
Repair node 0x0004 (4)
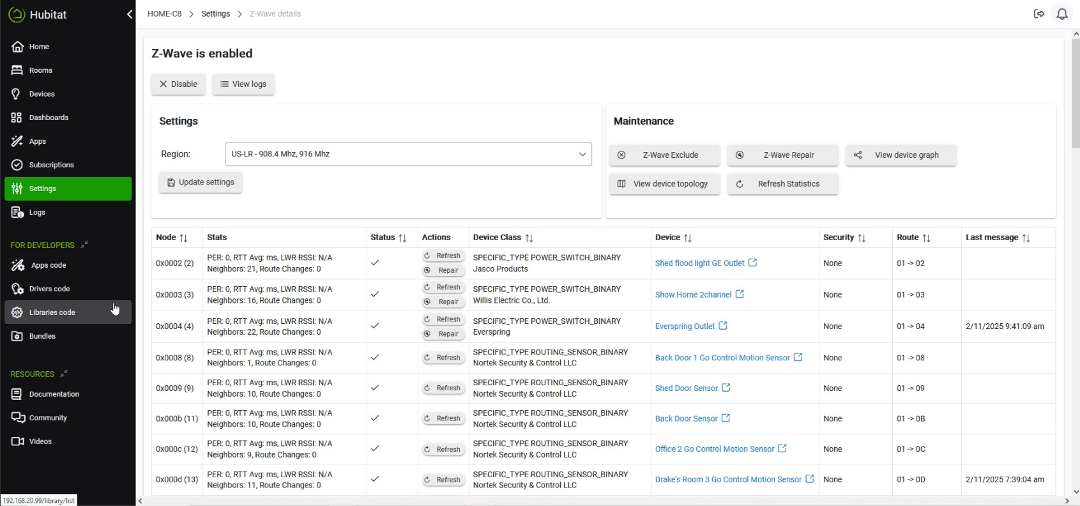(x=443, y=334)
